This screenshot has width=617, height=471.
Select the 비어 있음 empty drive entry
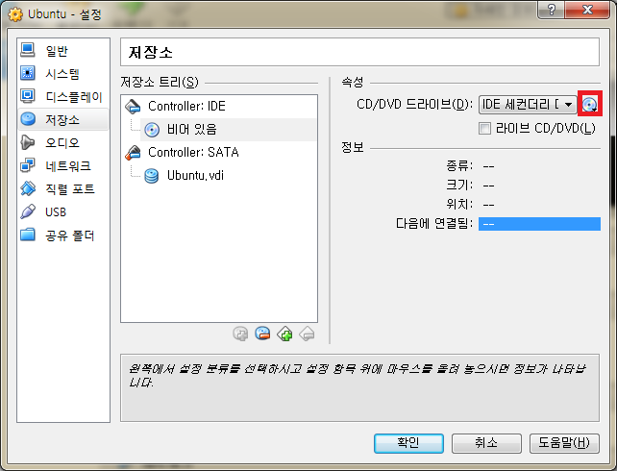(191, 129)
